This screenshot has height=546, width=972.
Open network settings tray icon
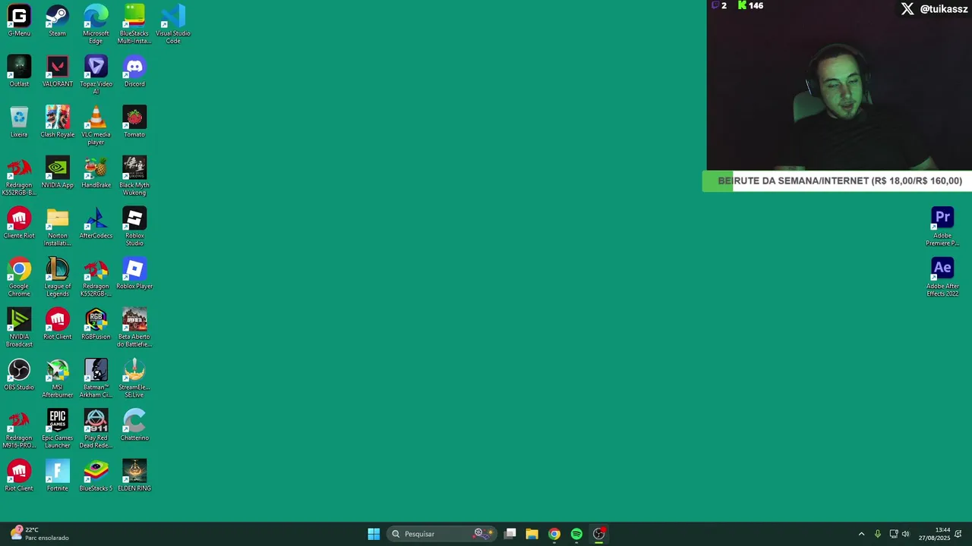coord(894,534)
